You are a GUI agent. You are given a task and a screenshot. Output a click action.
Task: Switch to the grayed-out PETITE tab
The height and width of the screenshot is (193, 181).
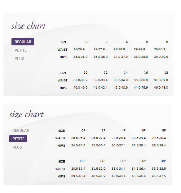point(20,50)
